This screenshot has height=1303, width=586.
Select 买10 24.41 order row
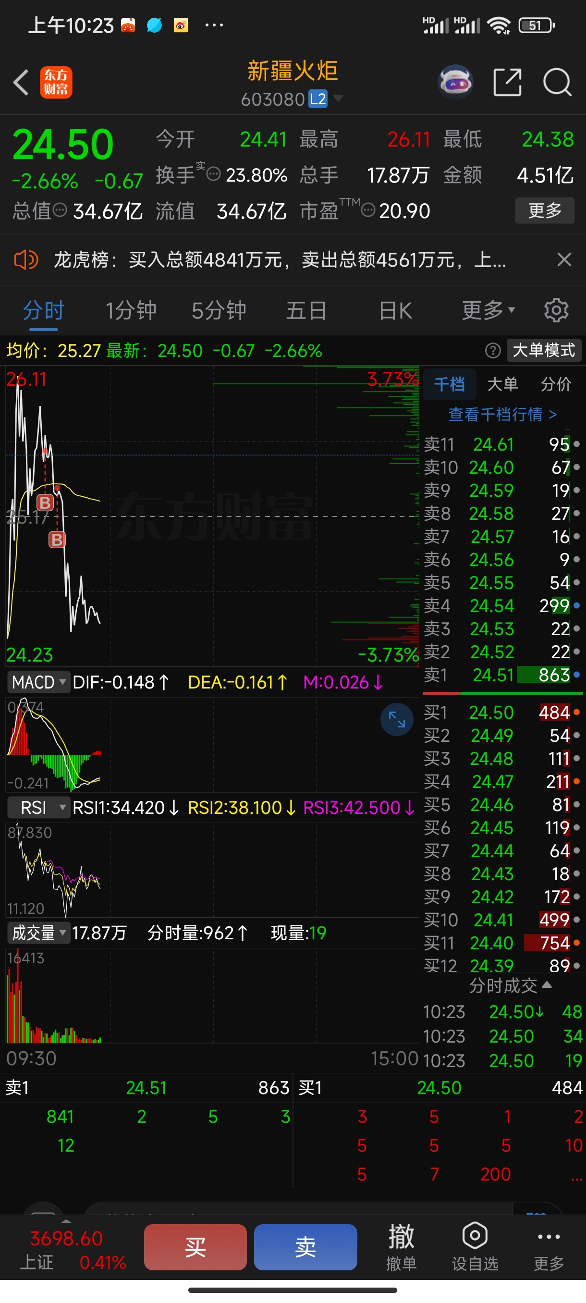coord(502,920)
